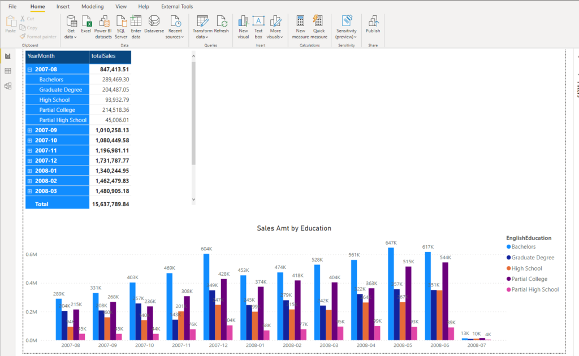Refresh the data queries
This screenshot has height=356, width=579.
(222, 24)
